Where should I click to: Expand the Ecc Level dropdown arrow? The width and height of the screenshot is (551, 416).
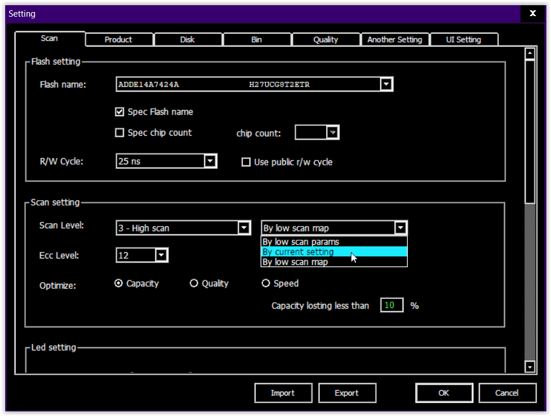click(x=161, y=255)
